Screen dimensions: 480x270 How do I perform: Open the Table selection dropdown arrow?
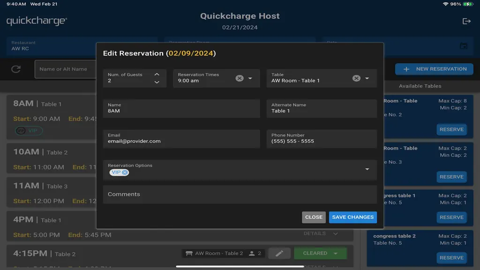pos(367,78)
